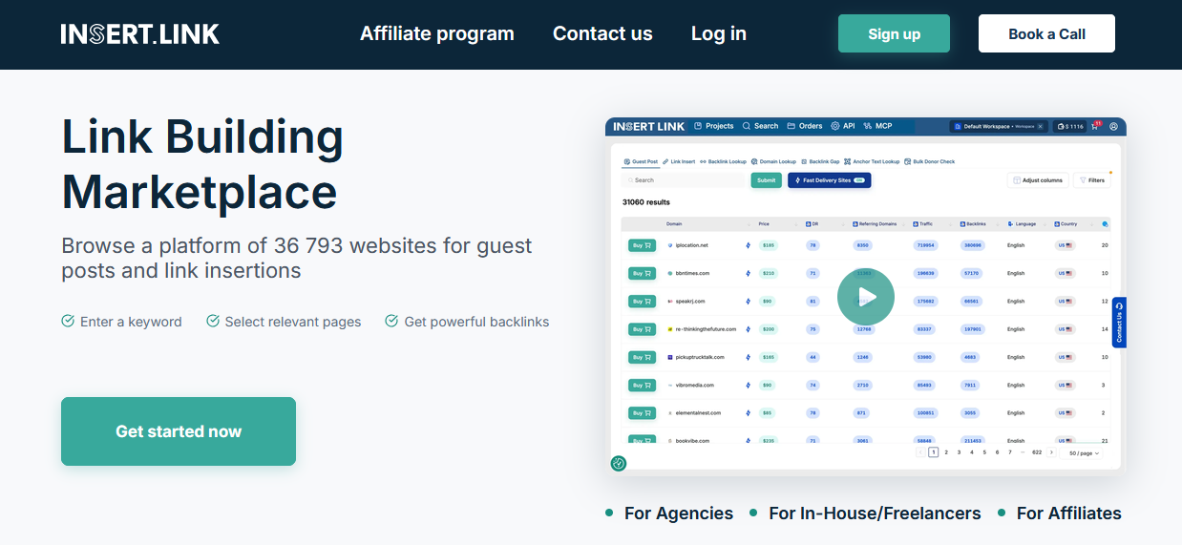Image resolution: width=1182 pixels, height=545 pixels.
Task: Click the round green badge icon at the video's bottom-left corner
Action: pos(619,464)
